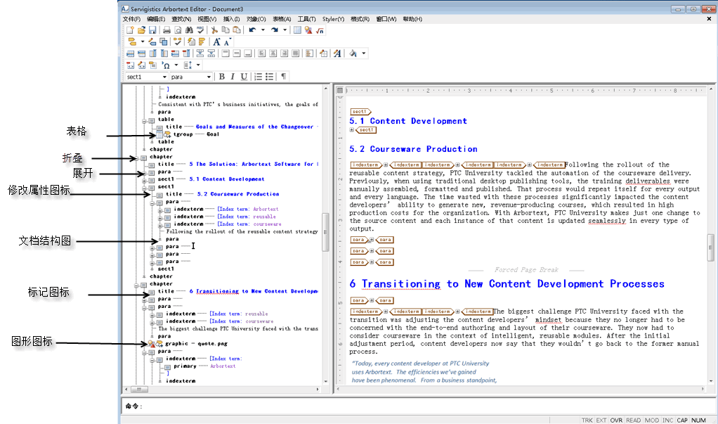Screen dimensions: 718x424
Task: Click the insert markup tag icon
Action: click(x=132, y=41)
